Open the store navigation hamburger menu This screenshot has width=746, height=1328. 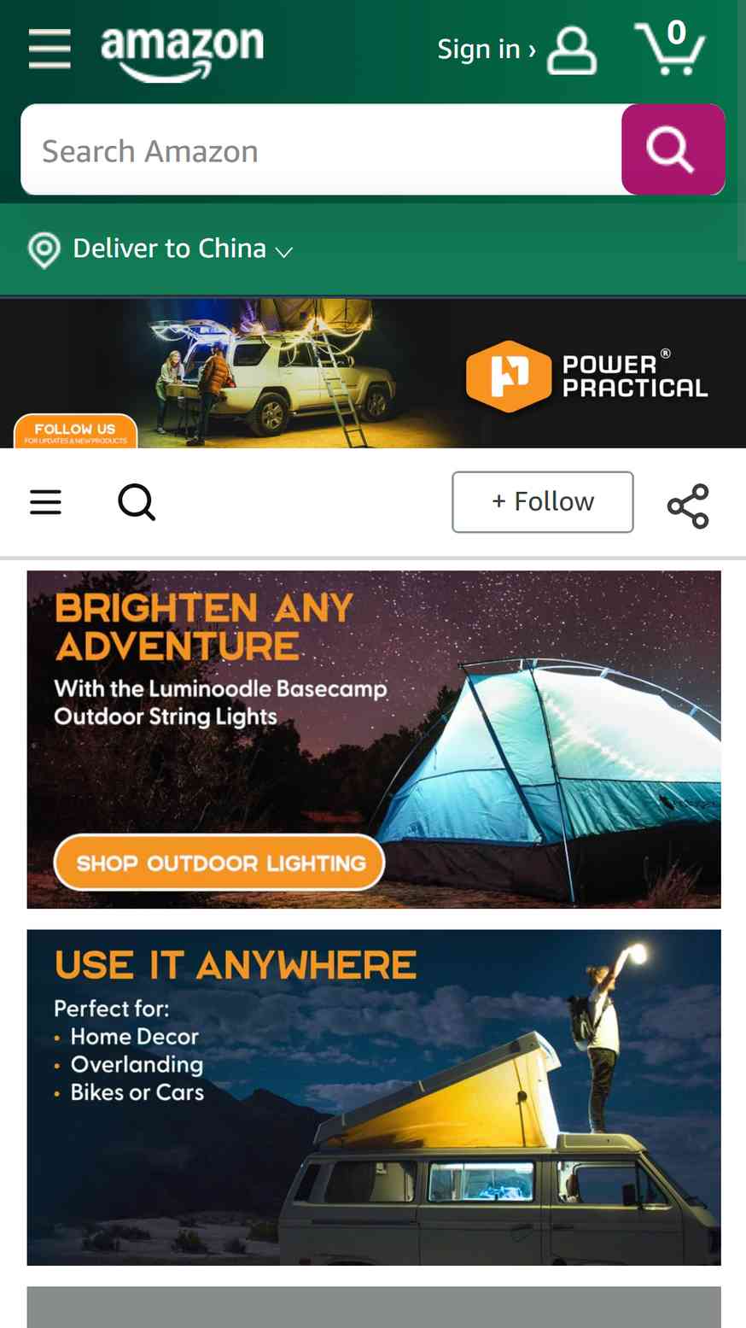(x=46, y=502)
